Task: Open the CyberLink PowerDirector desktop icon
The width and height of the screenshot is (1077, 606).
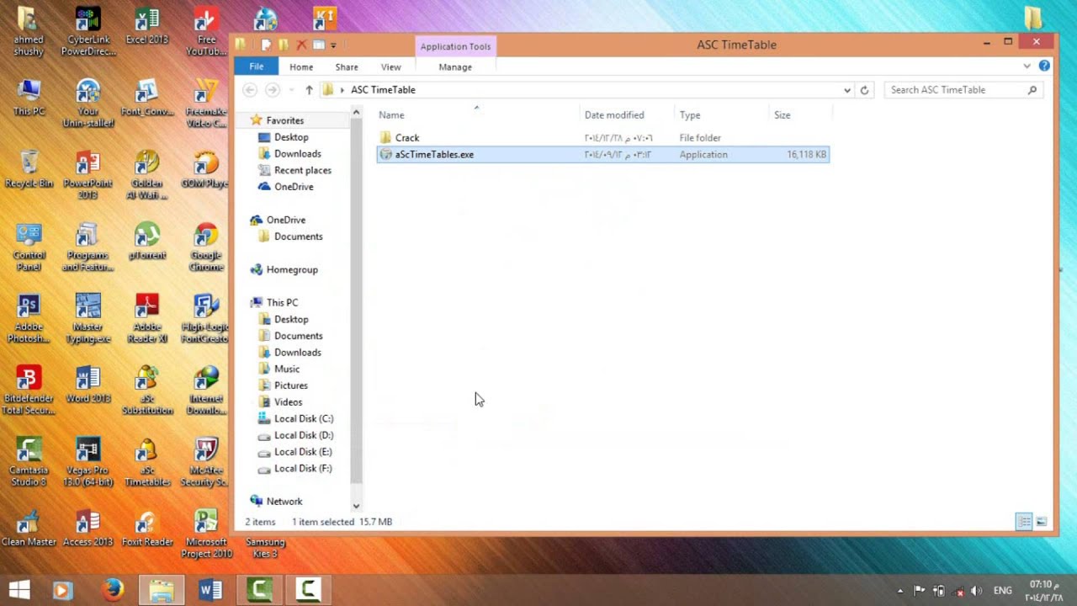Action: coord(88,31)
